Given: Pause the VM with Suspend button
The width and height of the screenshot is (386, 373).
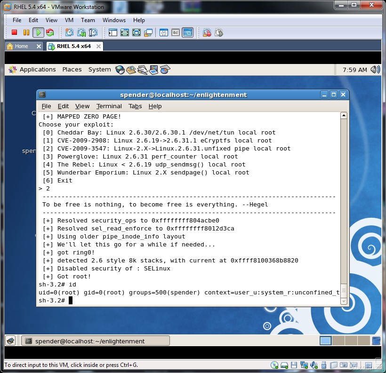Looking at the screenshot, I should [26, 32].
